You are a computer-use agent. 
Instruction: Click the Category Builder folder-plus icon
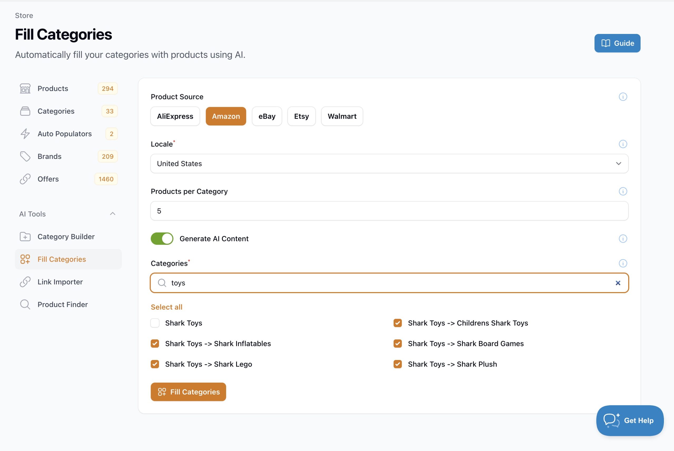tap(25, 237)
